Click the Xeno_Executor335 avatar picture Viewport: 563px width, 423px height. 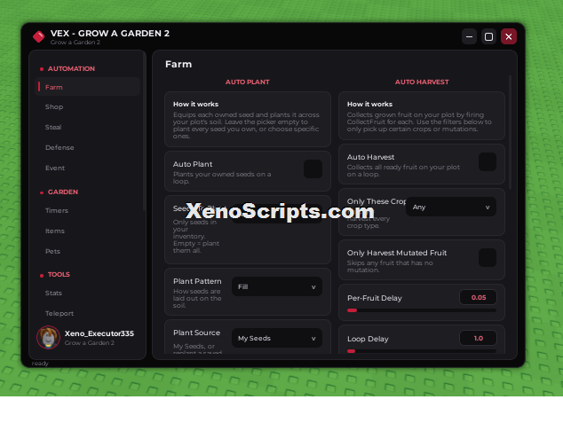click(48, 337)
